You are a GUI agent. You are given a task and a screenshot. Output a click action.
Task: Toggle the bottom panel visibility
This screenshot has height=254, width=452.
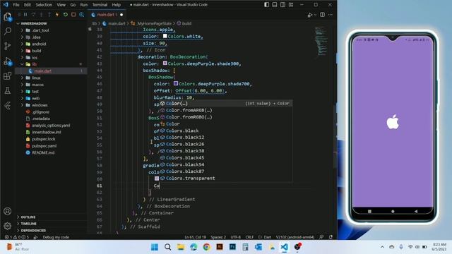(275, 5)
